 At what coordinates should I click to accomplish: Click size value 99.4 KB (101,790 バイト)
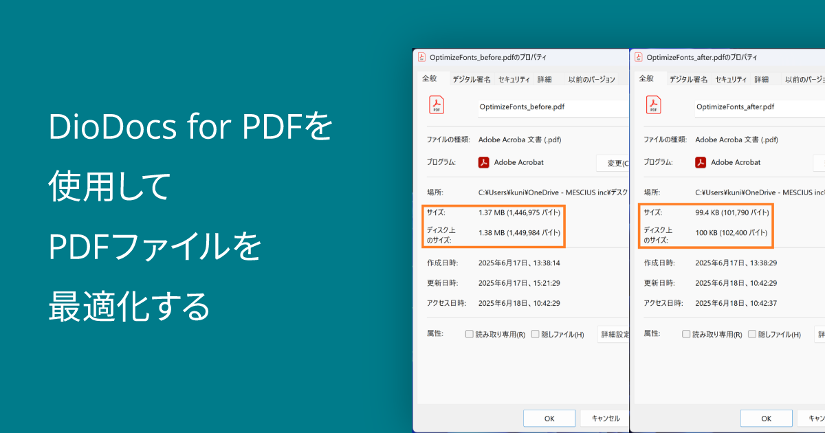732,213
